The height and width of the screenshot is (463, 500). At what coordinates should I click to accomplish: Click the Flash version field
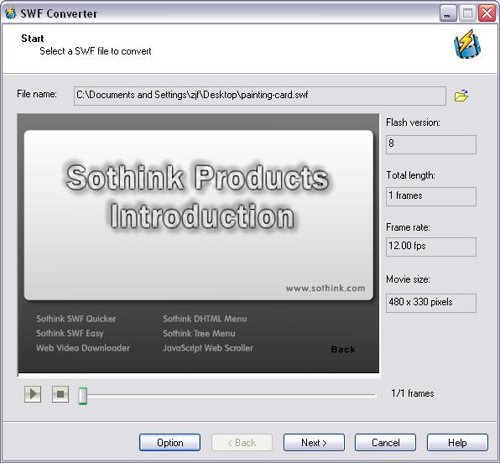pos(431,144)
